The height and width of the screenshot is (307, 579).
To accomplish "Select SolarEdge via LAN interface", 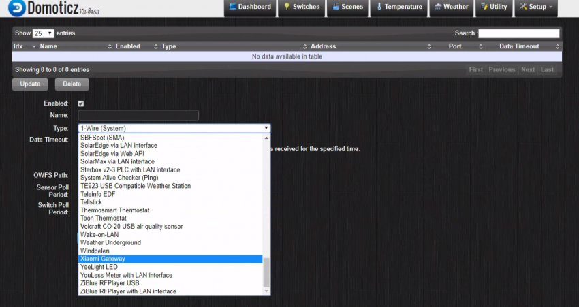I will (170, 146).
